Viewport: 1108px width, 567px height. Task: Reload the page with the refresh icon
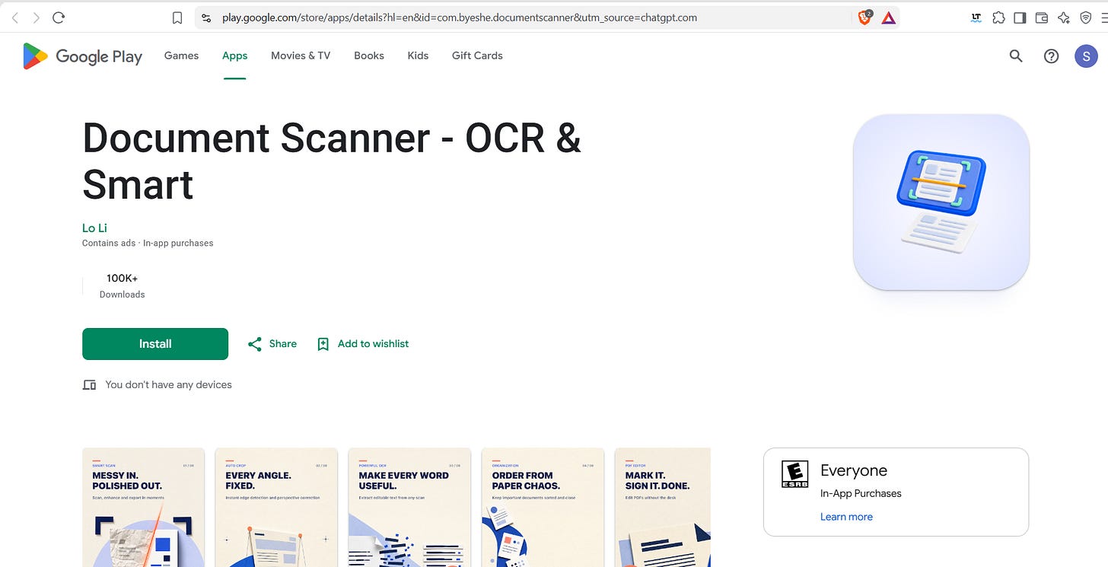click(x=59, y=18)
